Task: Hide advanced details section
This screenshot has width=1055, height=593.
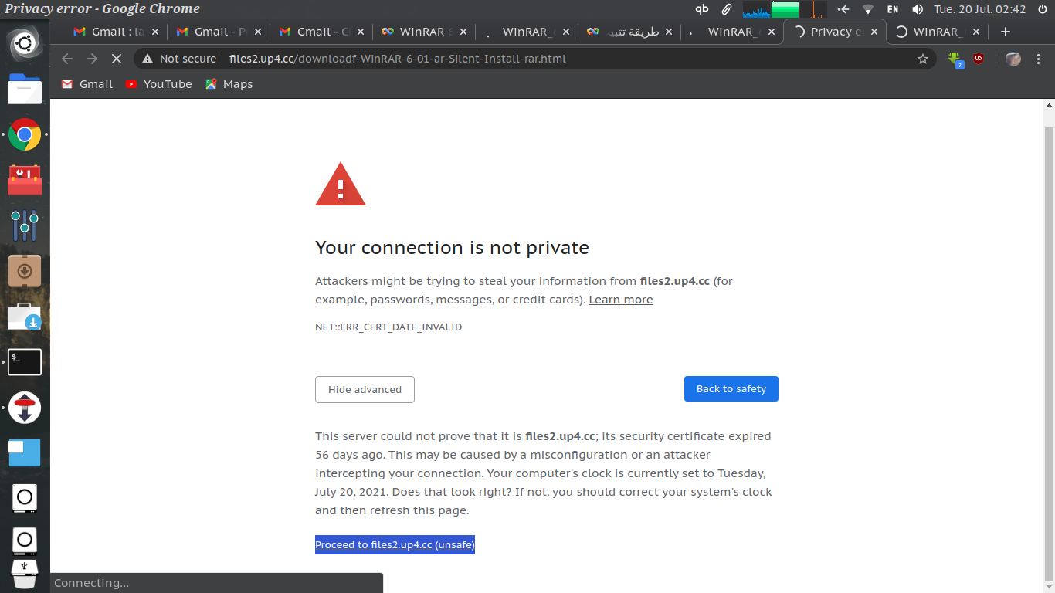Action: [365, 389]
